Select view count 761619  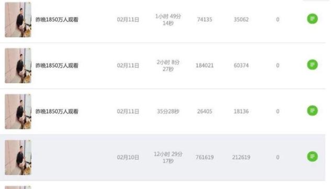205,158
